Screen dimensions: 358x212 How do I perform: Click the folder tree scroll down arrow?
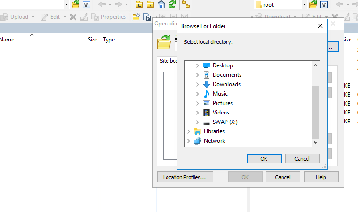pos(316,142)
